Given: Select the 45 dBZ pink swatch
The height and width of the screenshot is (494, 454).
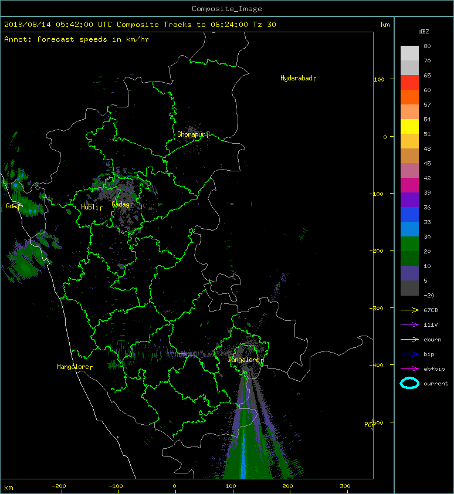Looking at the screenshot, I should 409,171.
